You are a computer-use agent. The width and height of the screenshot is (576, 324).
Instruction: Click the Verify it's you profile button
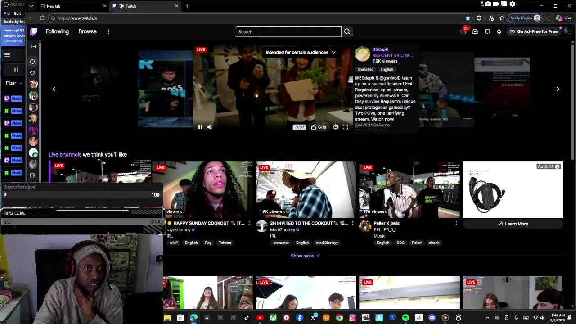tap(525, 18)
